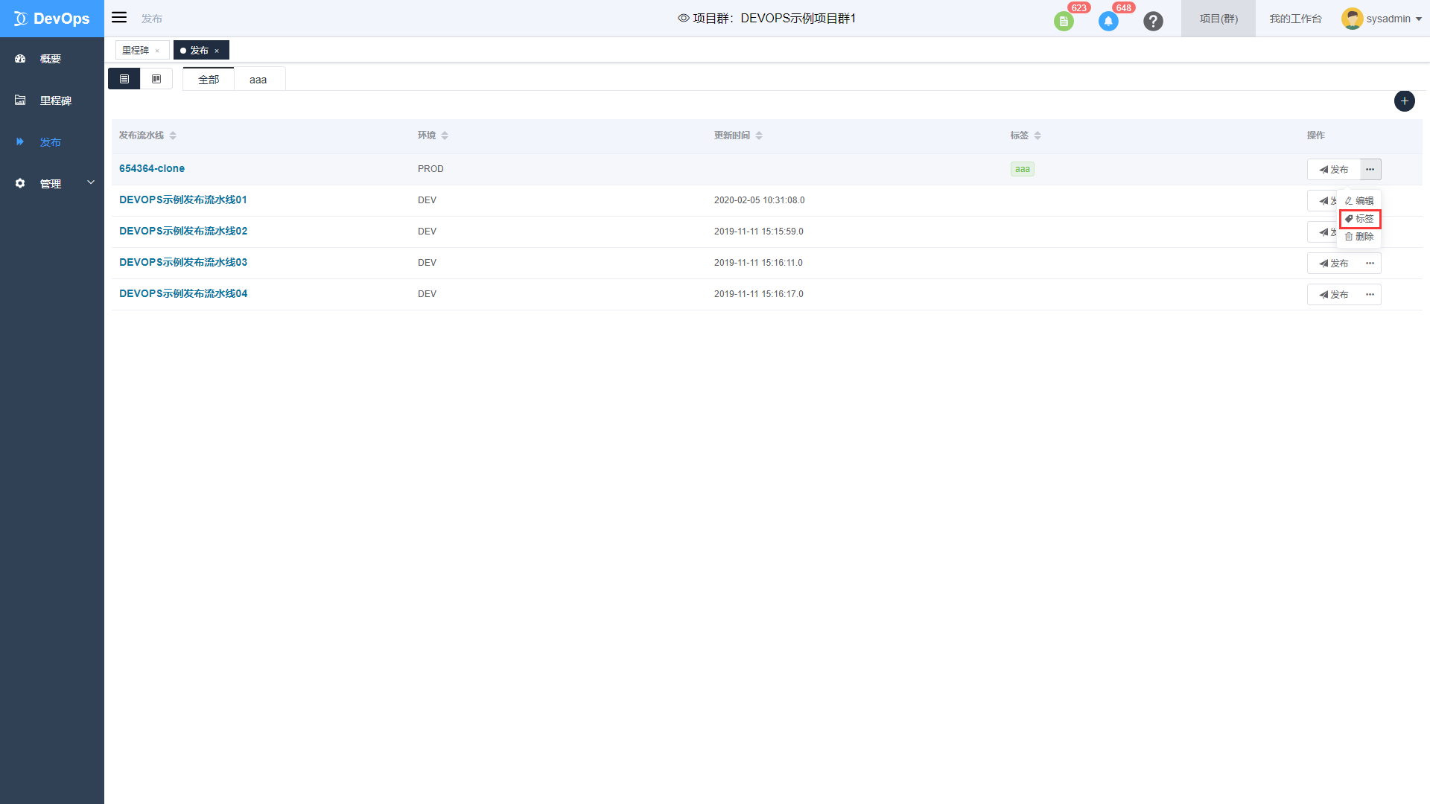Switch to card view mode

tap(156, 79)
